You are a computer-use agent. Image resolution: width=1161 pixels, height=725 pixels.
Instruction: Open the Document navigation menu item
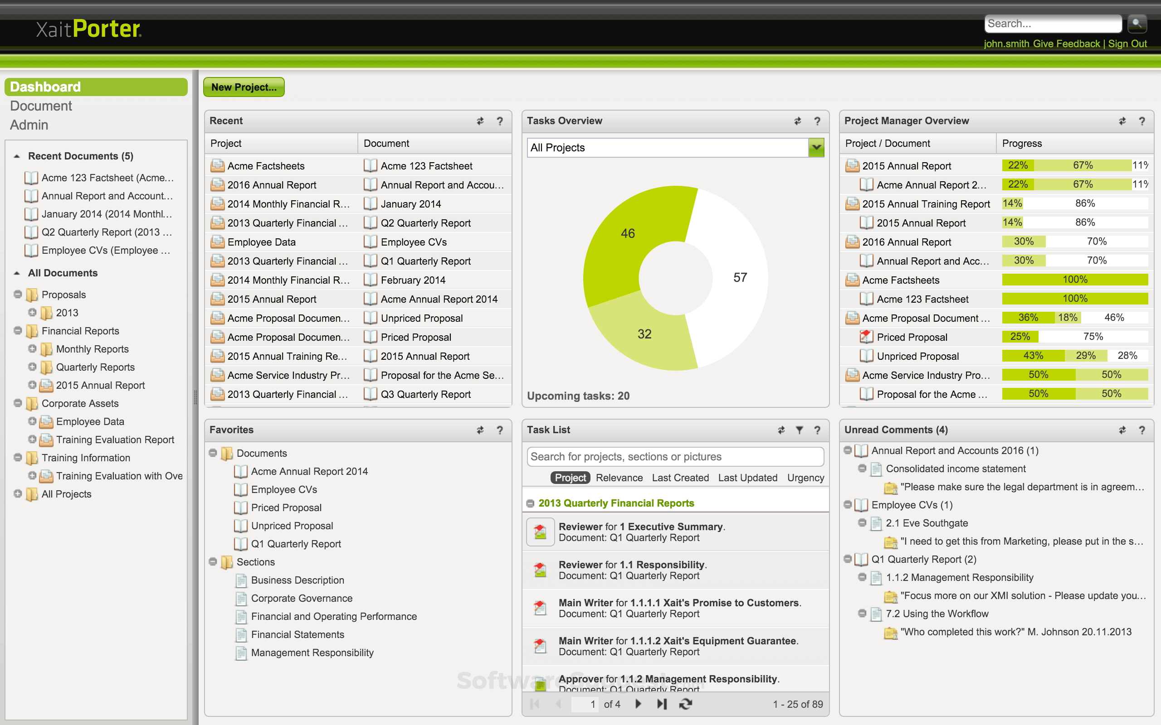[x=41, y=106]
